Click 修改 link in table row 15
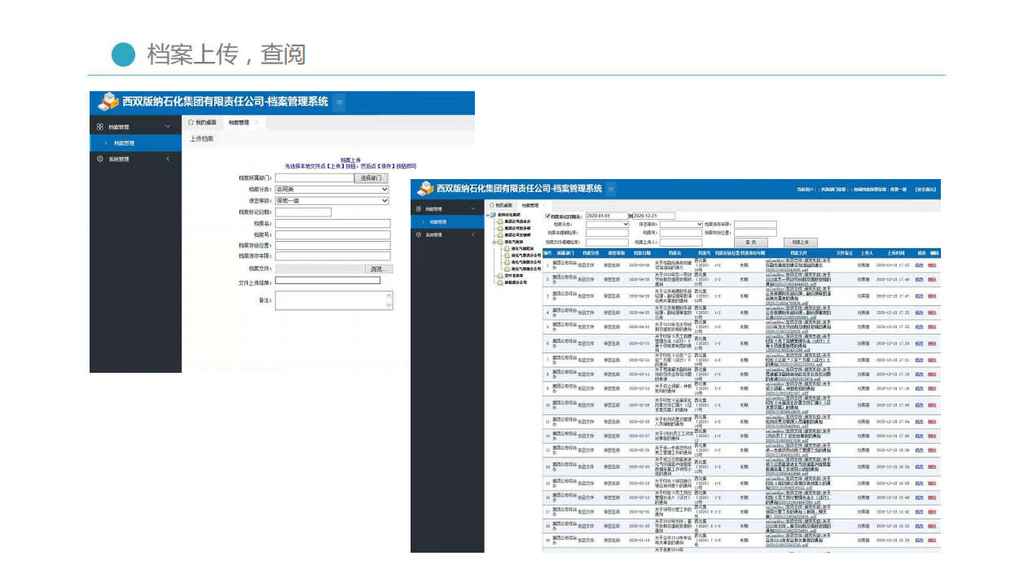 pyautogui.click(x=920, y=483)
